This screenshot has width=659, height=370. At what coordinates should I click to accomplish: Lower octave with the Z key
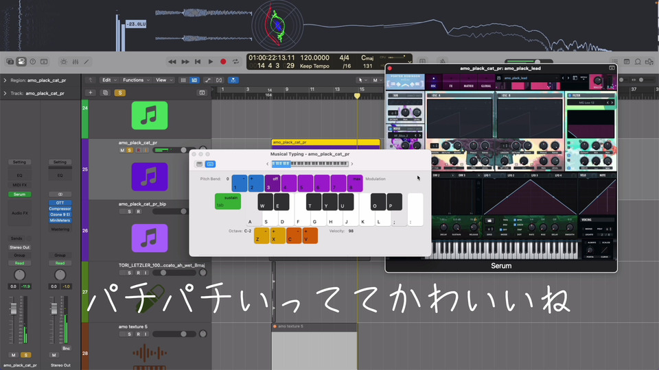tap(262, 236)
